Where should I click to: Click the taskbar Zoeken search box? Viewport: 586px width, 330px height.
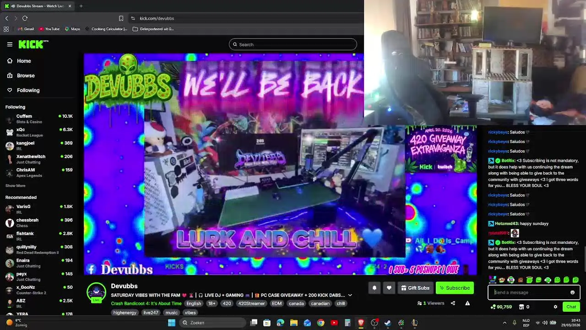click(212, 323)
